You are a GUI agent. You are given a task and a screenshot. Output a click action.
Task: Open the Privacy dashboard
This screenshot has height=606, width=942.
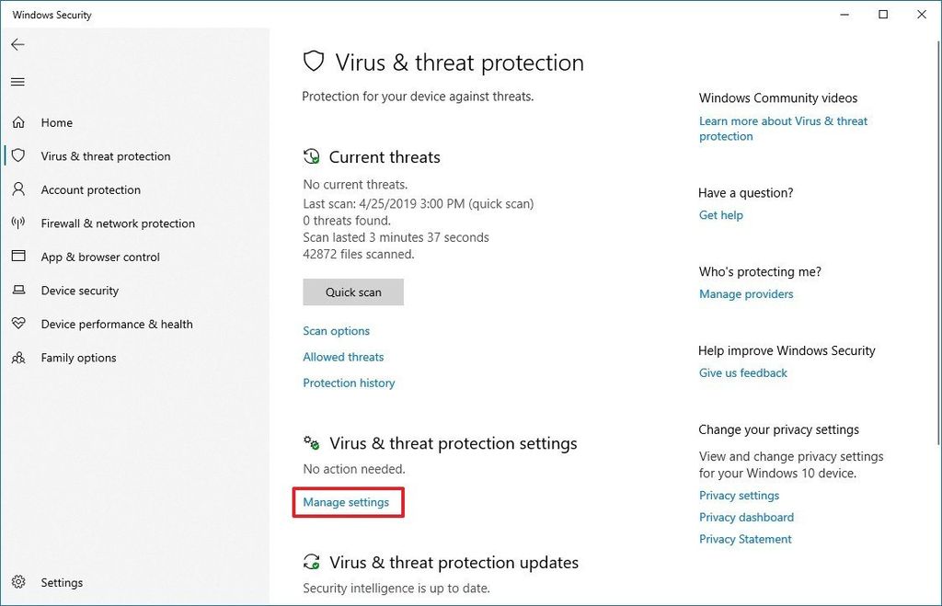click(746, 517)
